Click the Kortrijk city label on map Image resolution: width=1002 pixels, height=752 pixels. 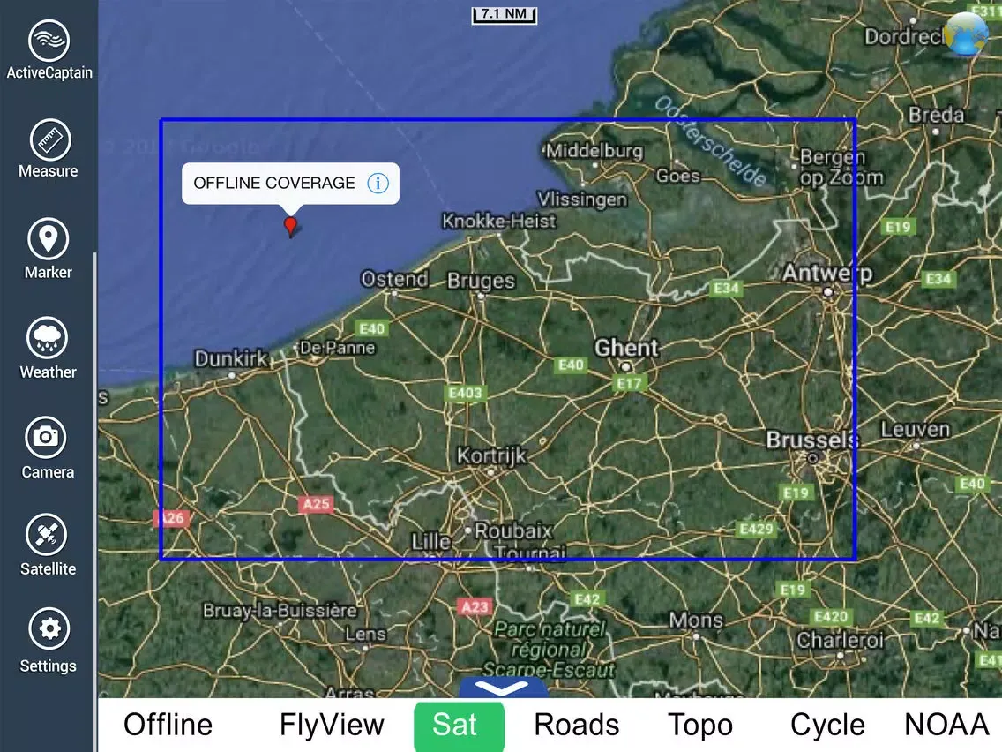tap(491, 456)
